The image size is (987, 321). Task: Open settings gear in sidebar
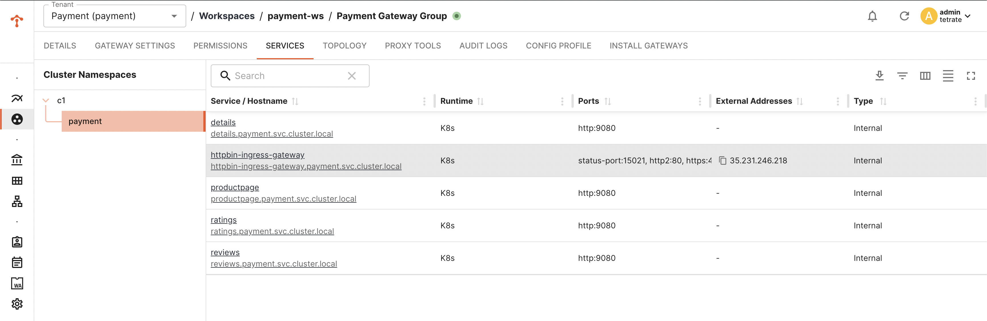point(17,304)
